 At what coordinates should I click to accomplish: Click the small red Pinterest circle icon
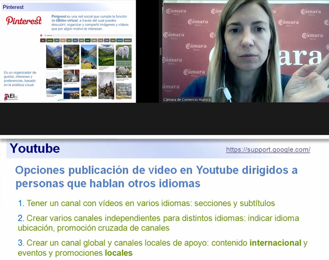tap(41, 35)
